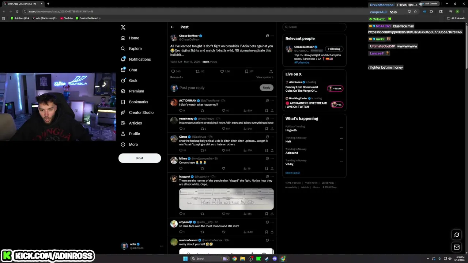The image size is (468, 263).
Task: Like yandheezy's reply
Action: 223,129
